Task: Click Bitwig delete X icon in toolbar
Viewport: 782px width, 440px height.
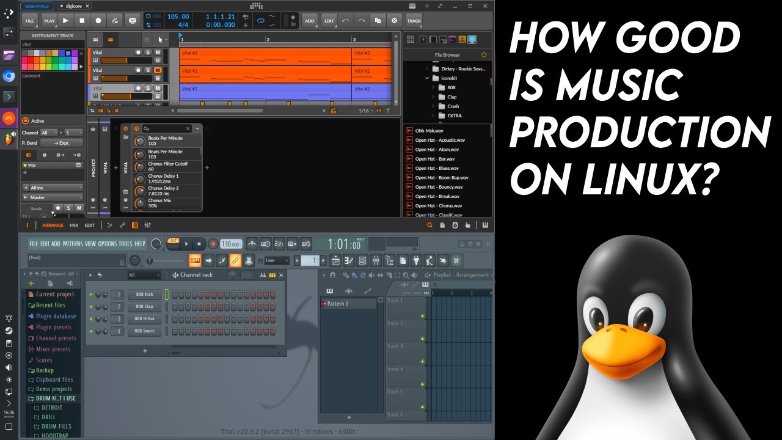Action: click(x=394, y=21)
